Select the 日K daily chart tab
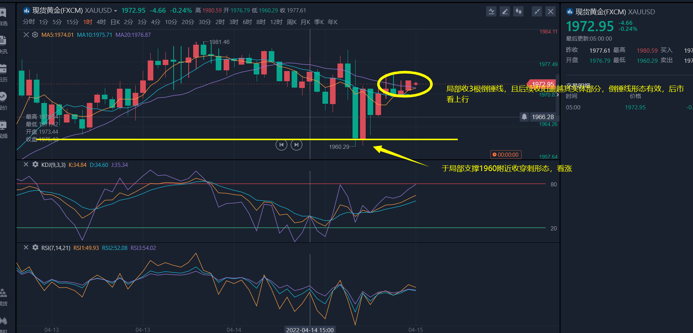This screenshot has height=333, width=693. (115, 22)
